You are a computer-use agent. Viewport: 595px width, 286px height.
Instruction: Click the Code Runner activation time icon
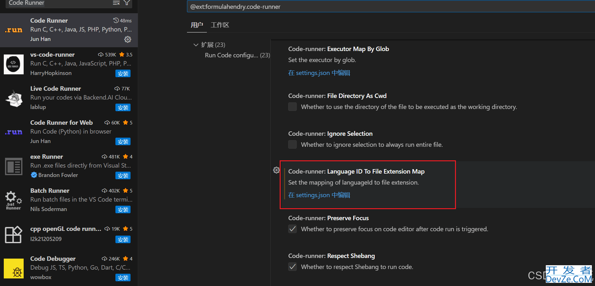pyautogui.click(x=116, y=20)
